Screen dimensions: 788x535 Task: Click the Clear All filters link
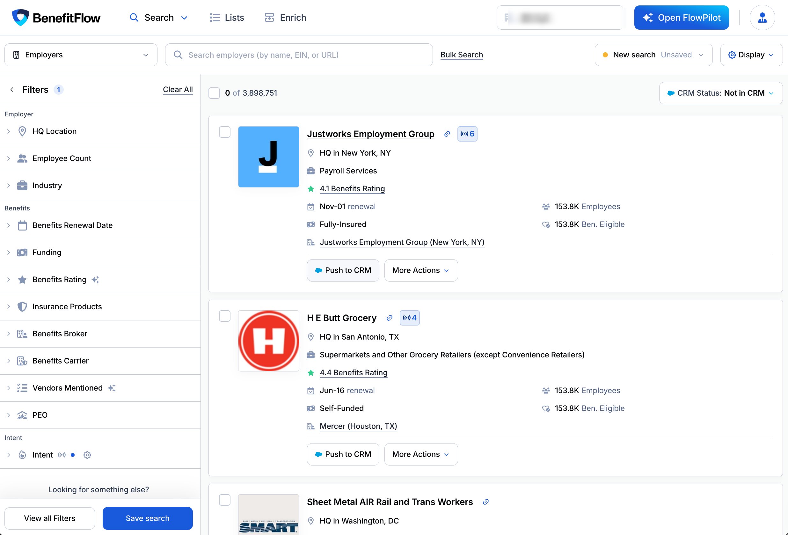tap(178, 90)
